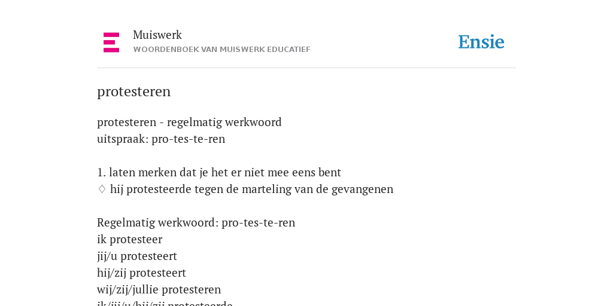Viewport: 613px width, 306px height.
Task: Select the Woordenboek van Muiswerk Educatief subtitle
Action: click(x=221, y=50)
